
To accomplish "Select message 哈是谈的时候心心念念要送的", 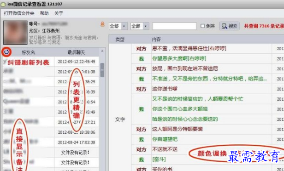I will 185,119.
